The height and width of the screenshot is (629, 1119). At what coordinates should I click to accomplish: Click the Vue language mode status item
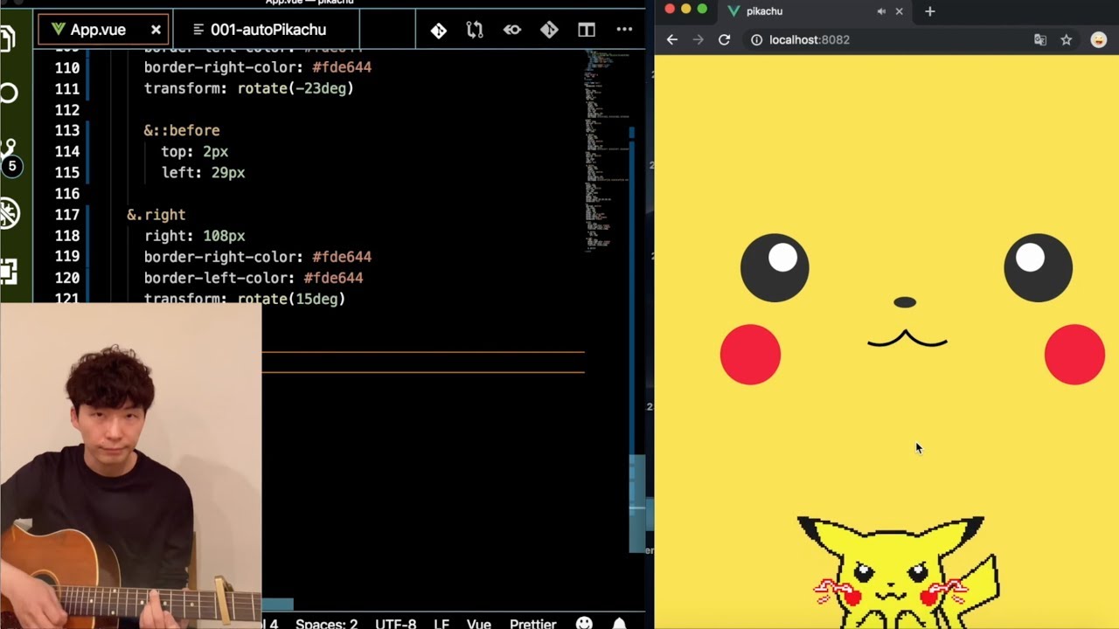(x=479, y=624)
